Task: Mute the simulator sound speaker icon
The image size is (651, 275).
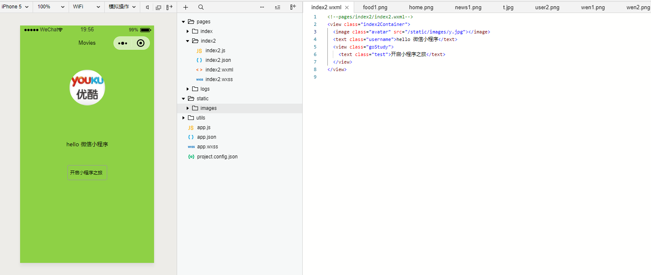Action: (x=147, y=7)
